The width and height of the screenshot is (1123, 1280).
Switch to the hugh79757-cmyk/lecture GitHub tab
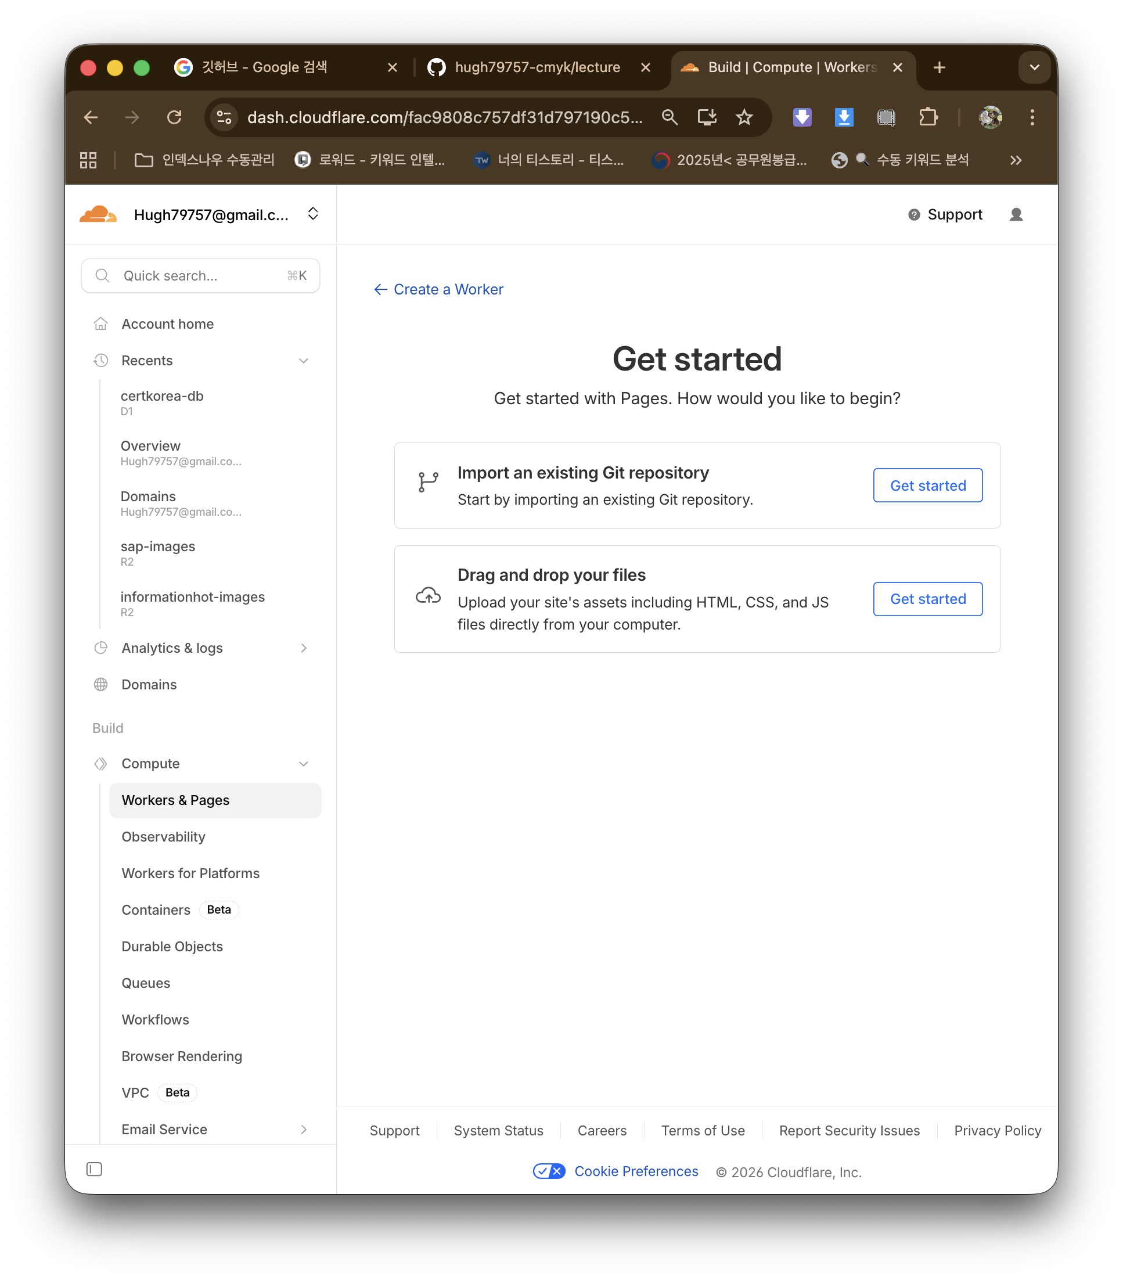pyautogui.click(x=538, y=67)
